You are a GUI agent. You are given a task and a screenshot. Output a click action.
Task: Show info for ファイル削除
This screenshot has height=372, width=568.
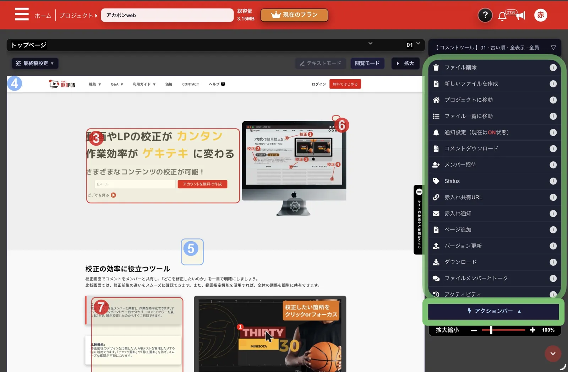click(x=553, y=68)
